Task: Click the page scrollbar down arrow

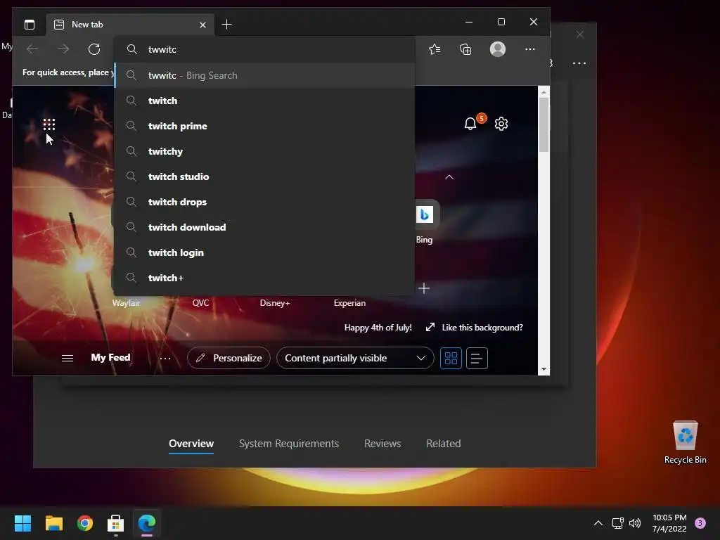Action: [544, 369]
